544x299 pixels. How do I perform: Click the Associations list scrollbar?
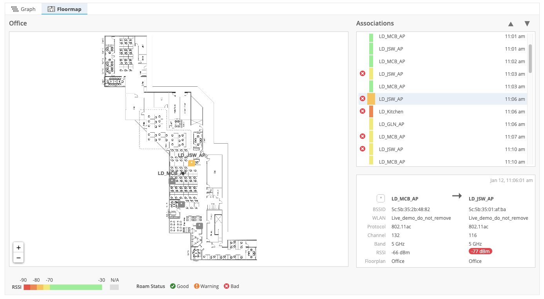pyautogui.click(x=530, y=59)
